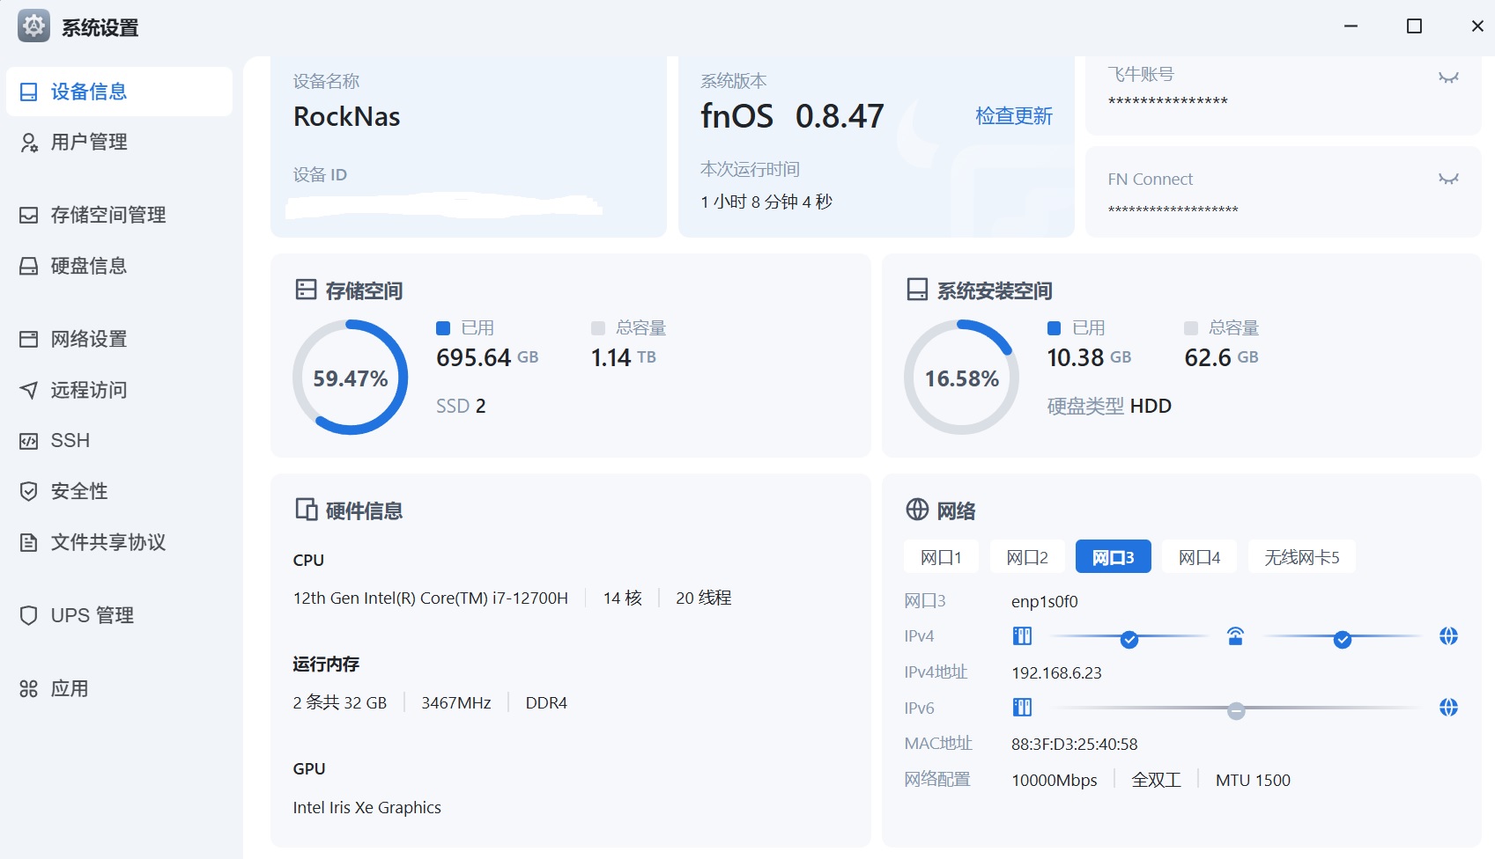
Task: Click the network globe icon
Action: 917,510
